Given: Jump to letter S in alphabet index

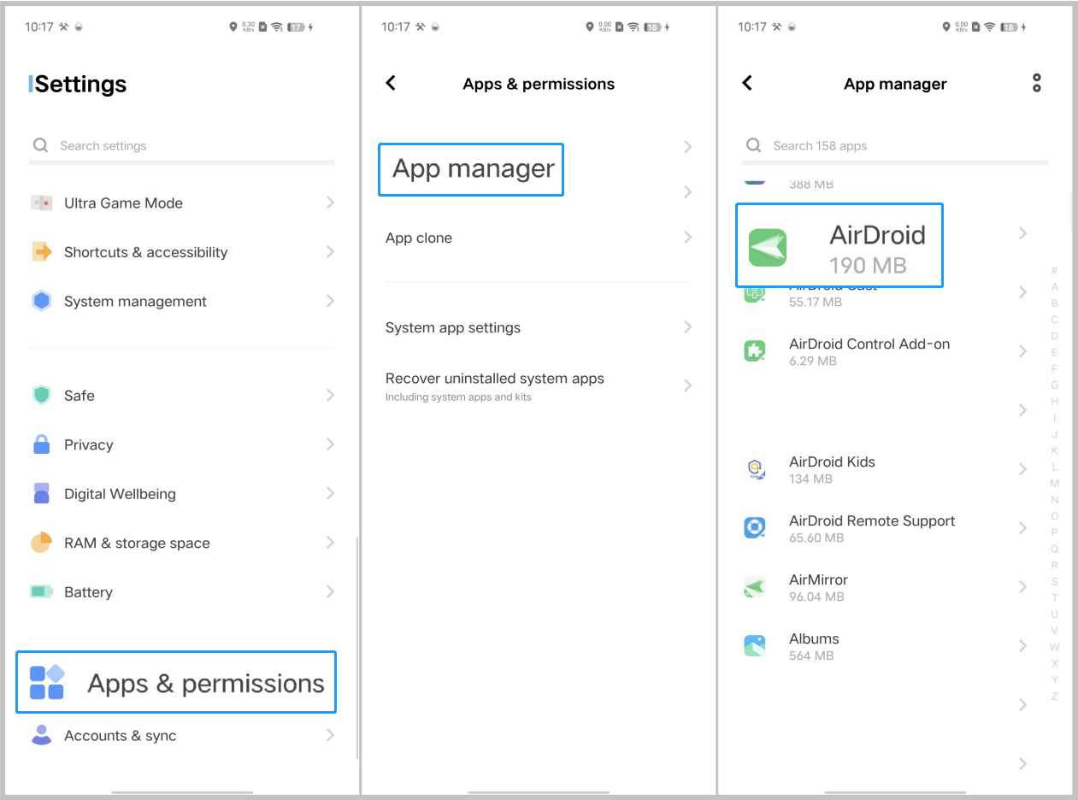Looking at the screenshot, I should (x=1055, y=581).
